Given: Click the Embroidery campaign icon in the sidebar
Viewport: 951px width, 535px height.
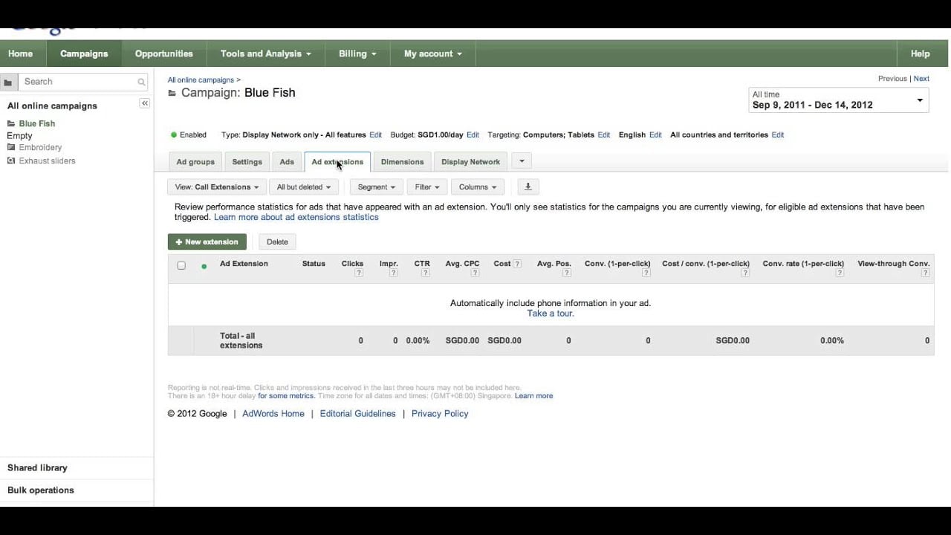Looking at the screenshot, I should point(11,147).
